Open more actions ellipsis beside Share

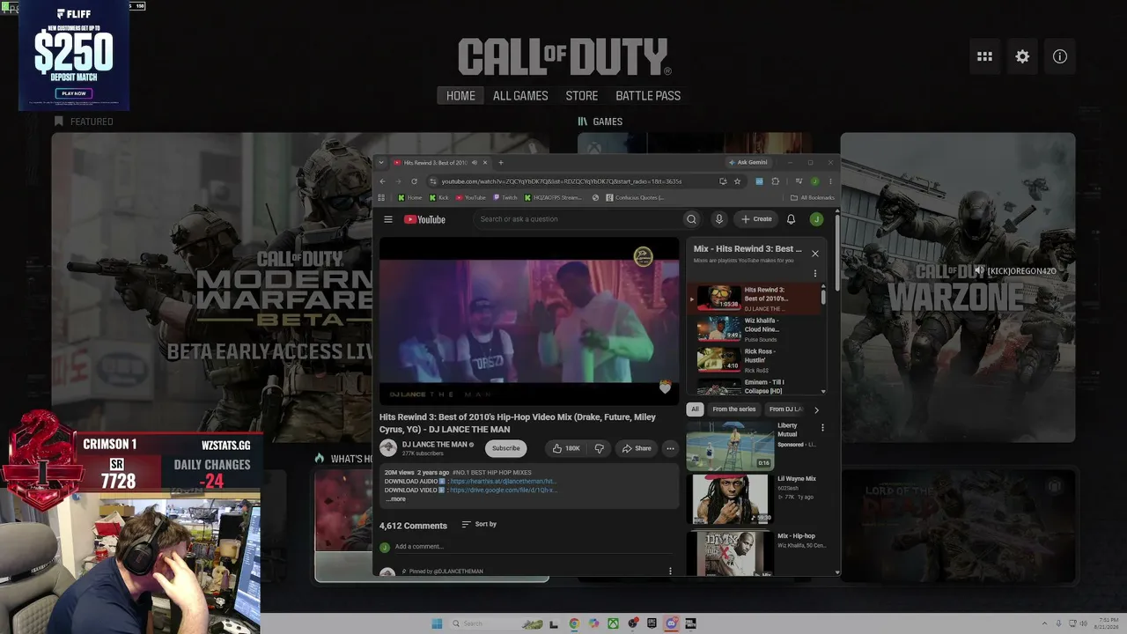[x=670, y=448]
